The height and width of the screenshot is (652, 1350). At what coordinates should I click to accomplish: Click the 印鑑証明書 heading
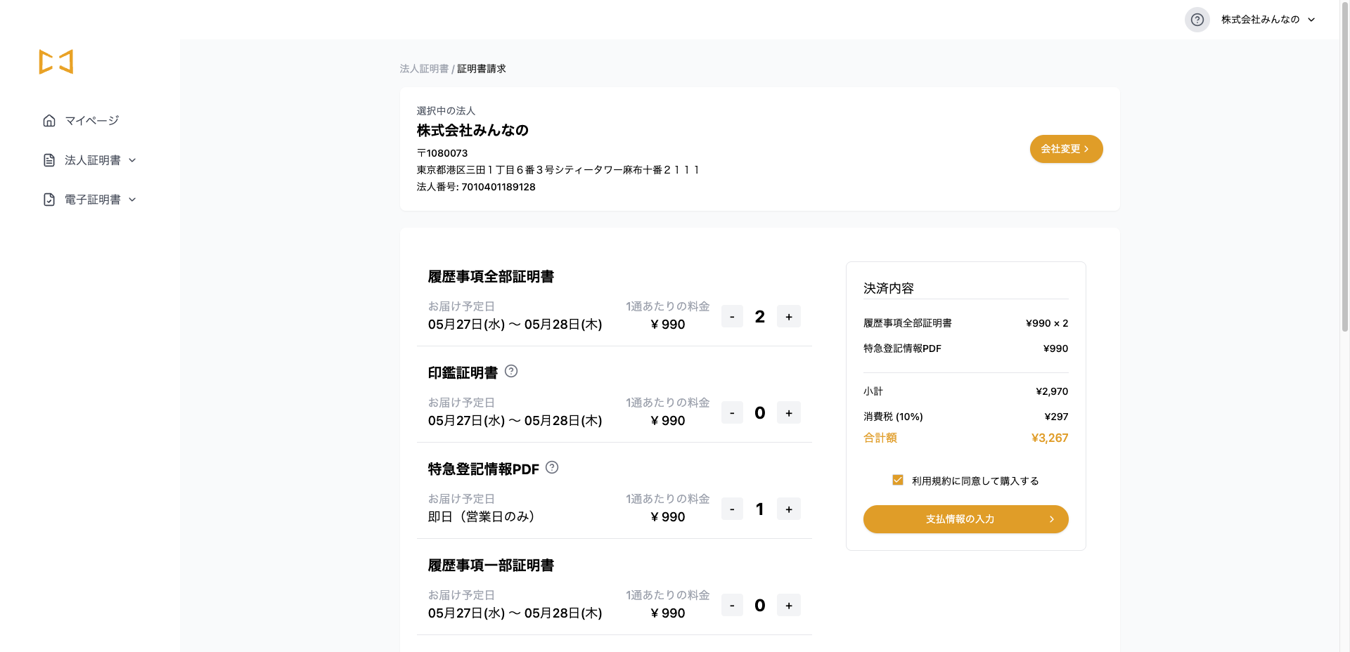[x=463, y=373]
